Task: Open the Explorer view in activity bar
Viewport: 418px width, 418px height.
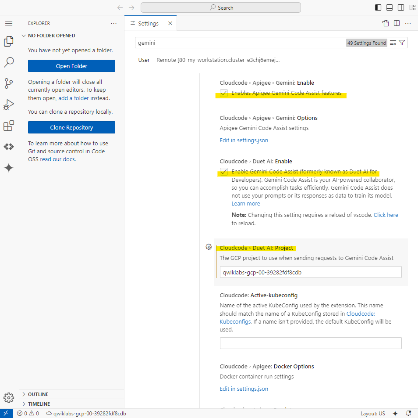Action: coord(9,41)
